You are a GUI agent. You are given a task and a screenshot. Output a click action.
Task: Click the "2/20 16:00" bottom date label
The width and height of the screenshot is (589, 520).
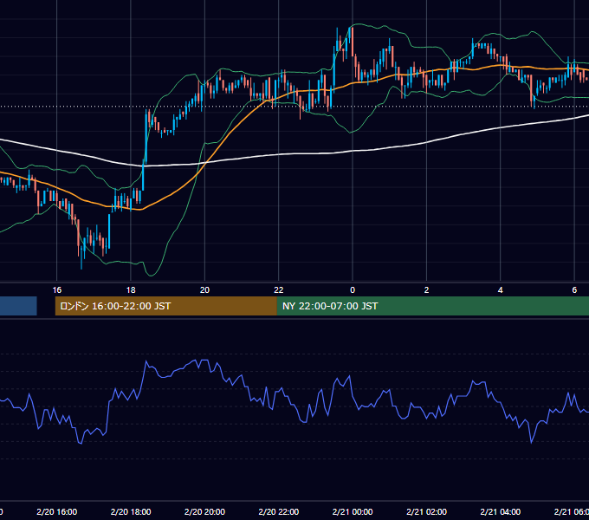pos(56,511)
